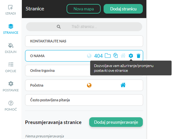Click Dodaj stranicu button
174x139 pixels.
pyautogui.click(x=123, y=9)
